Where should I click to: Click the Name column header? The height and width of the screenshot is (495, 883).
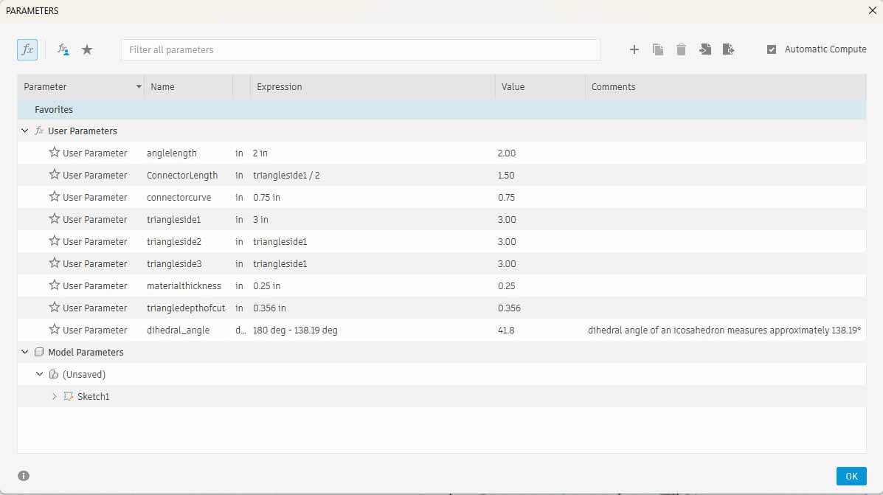click(x=188, y=87)
